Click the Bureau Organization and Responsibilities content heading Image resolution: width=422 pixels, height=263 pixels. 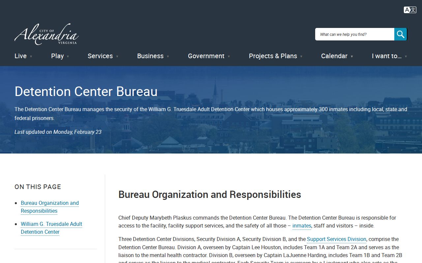[210, 194]
